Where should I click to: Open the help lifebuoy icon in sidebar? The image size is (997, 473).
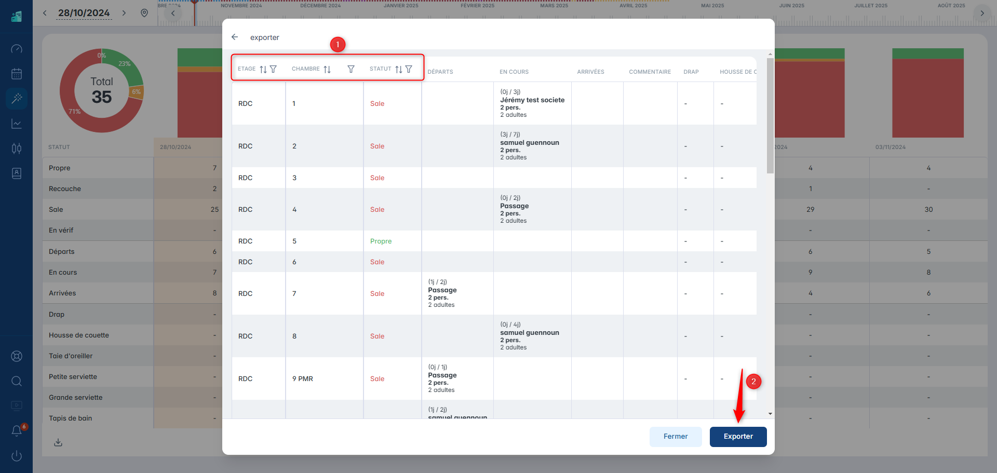(17, 356)
